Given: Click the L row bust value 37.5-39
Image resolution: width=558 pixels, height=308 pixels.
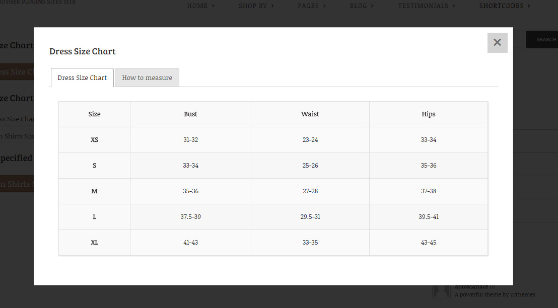Looking at the screenshot, I should click(190, 217).
